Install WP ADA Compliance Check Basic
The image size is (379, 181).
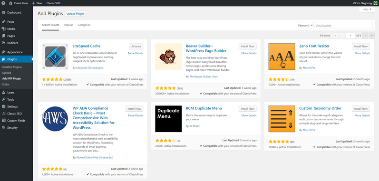134,109
